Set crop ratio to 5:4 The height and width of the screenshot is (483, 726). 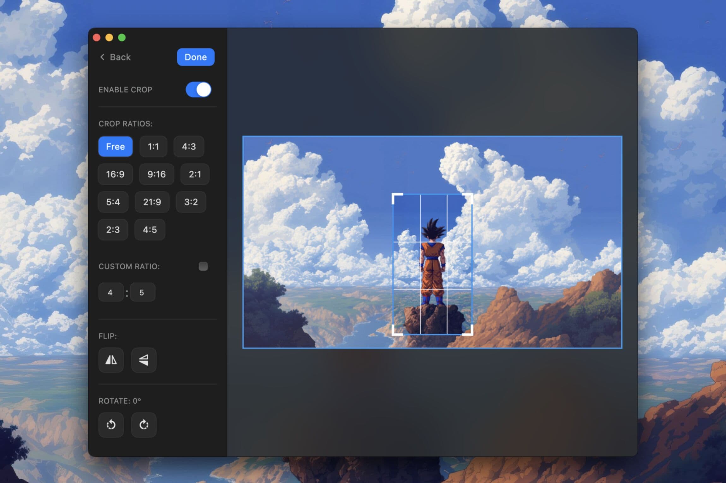(113, 202)
